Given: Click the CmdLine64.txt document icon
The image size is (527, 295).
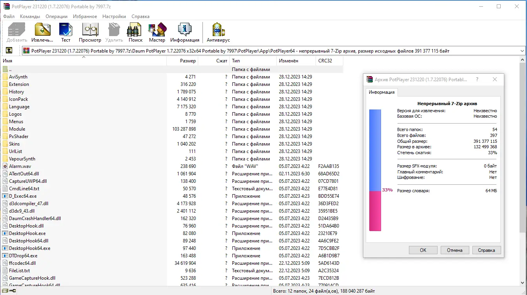Looking at the screenshot, I should click(5, 189).
